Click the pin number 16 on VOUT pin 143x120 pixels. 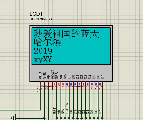(51, 87)
